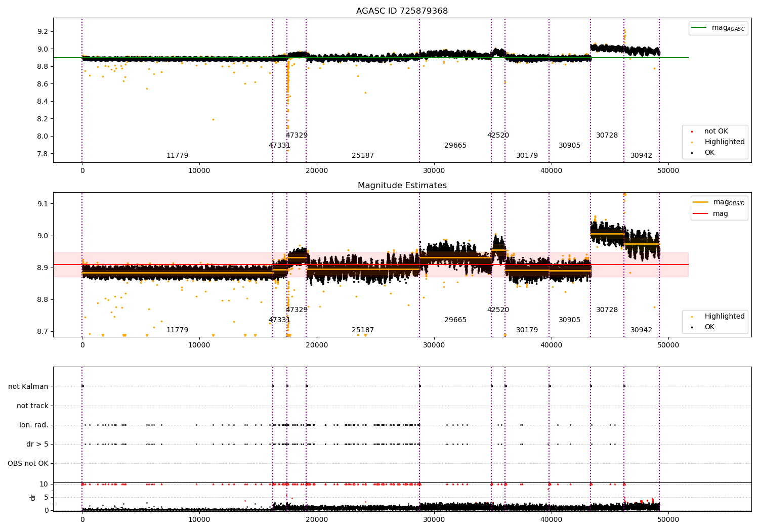The image size is (759, 531).
Task: Click the 'OK' black legend entry in top plot
Action: click(x=709, y=153)
